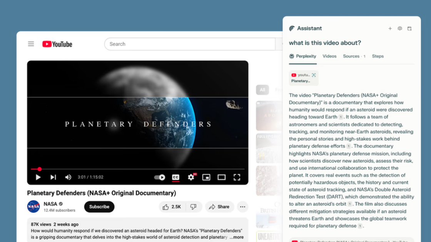Click the video title text
The image size is (431, 242).
pyautogui.click(x=102, y=193)
